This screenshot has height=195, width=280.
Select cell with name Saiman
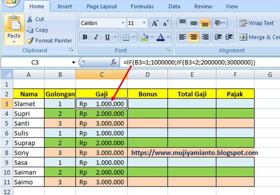[28, 172]
